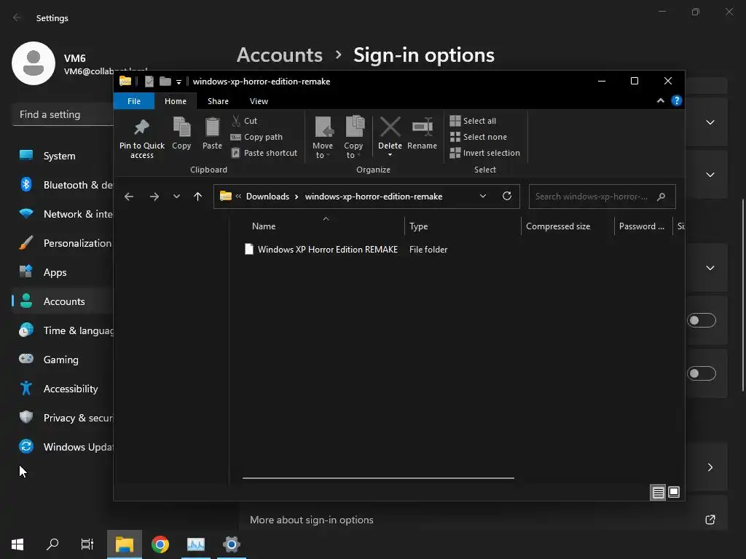
Task: Go back in File Explorer
Action: (129, 197)
